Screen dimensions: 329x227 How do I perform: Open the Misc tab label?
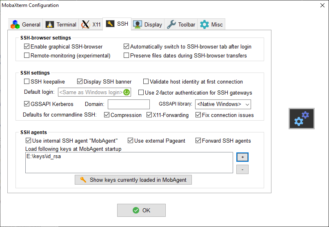click(x=217, y=24)
